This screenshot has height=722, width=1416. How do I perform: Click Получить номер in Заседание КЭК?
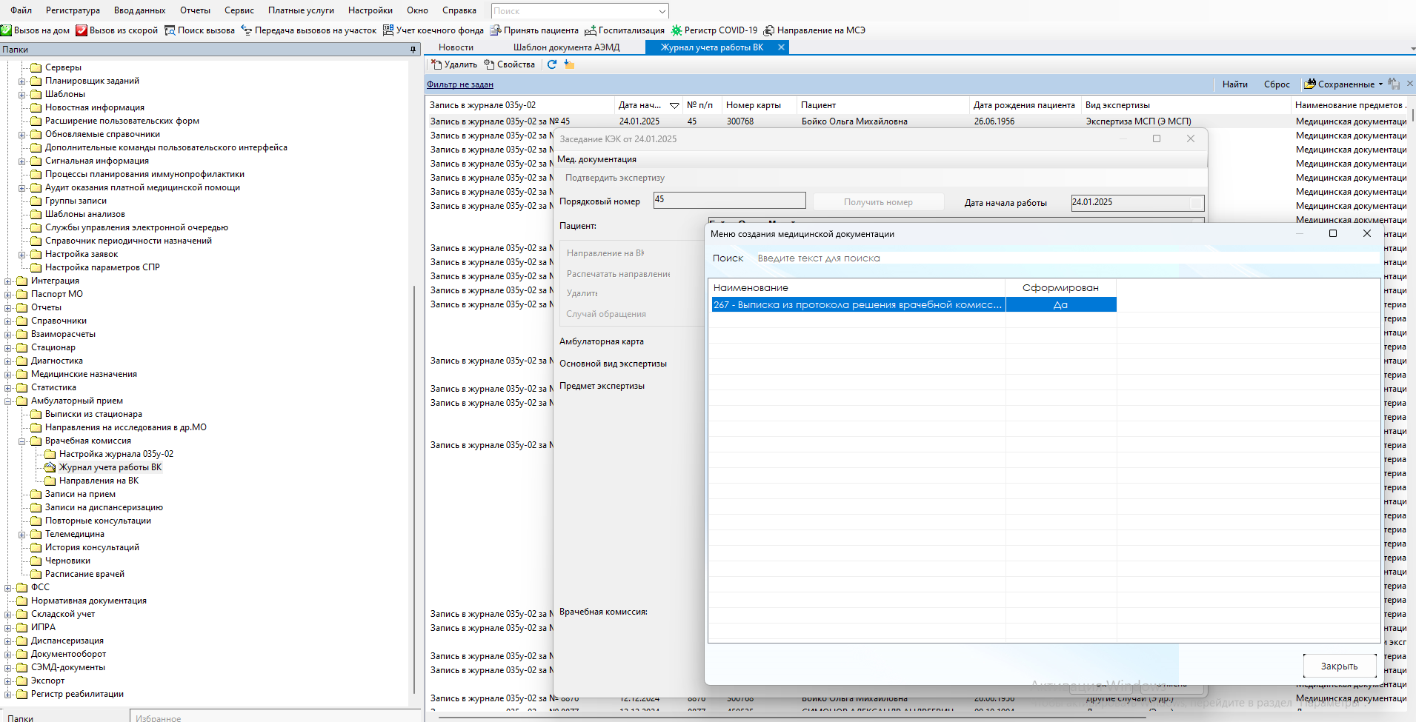point(878,202)
